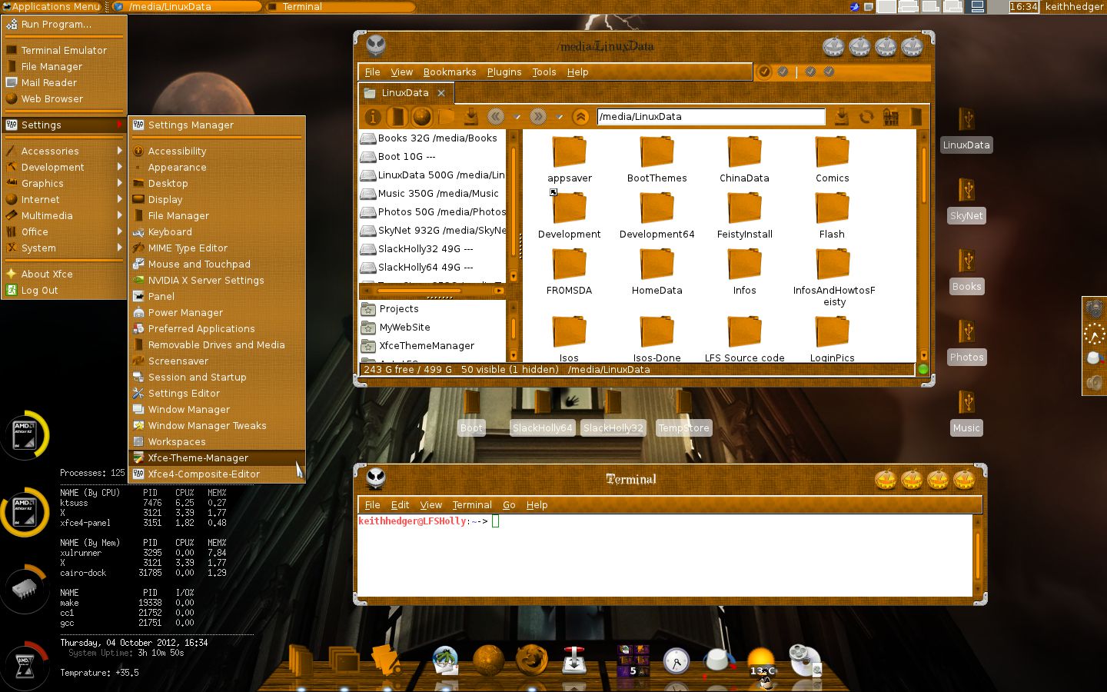Image resolution: width=1107 pixels, height=692 pixels.
Task: Click the weather applet showing 13°C
Action: [x=761, y=661]
